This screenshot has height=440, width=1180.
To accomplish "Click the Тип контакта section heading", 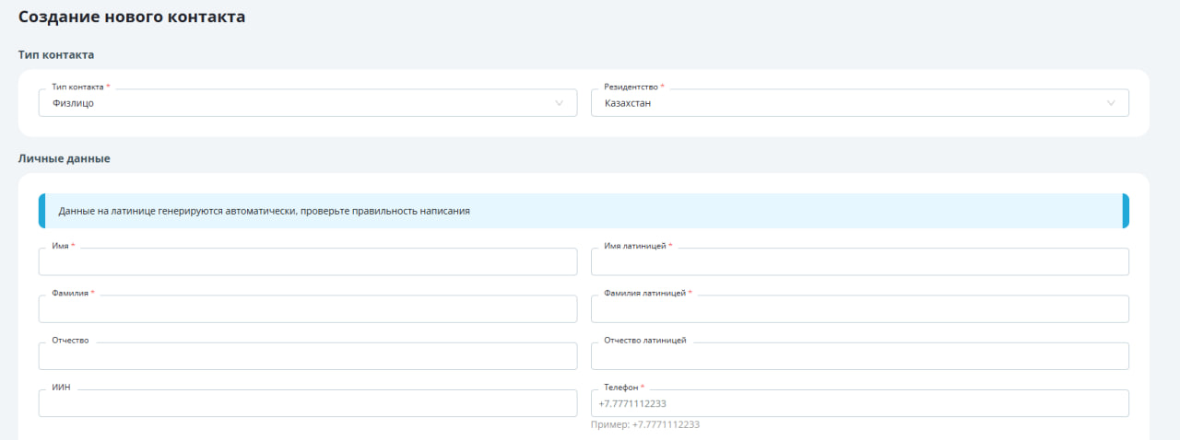I will pyautogui.click(x=56, y=54).
